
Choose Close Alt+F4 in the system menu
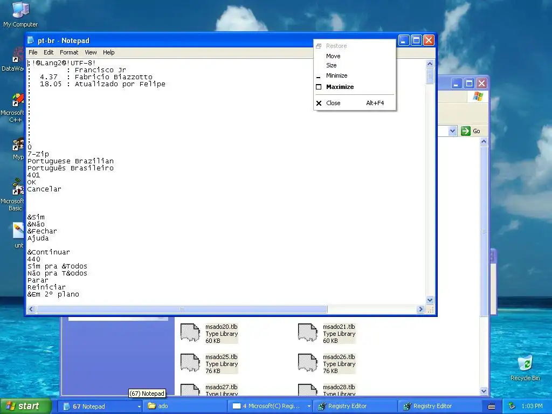[355, 103]
